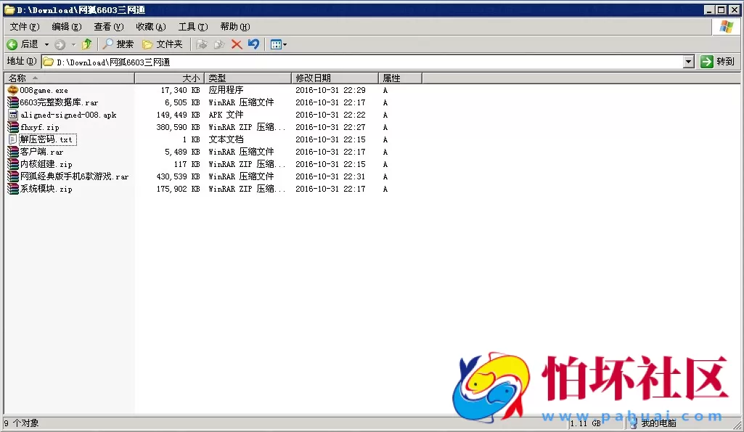Click the Views toolbar icon
Viewport: 744px width, 432px height.
[x=276, y=44]
